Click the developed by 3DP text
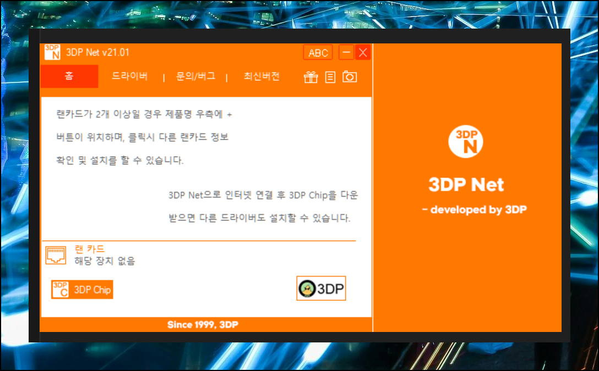 click(475, 210)
